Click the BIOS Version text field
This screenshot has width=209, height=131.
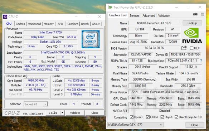[x=154, y=48]
